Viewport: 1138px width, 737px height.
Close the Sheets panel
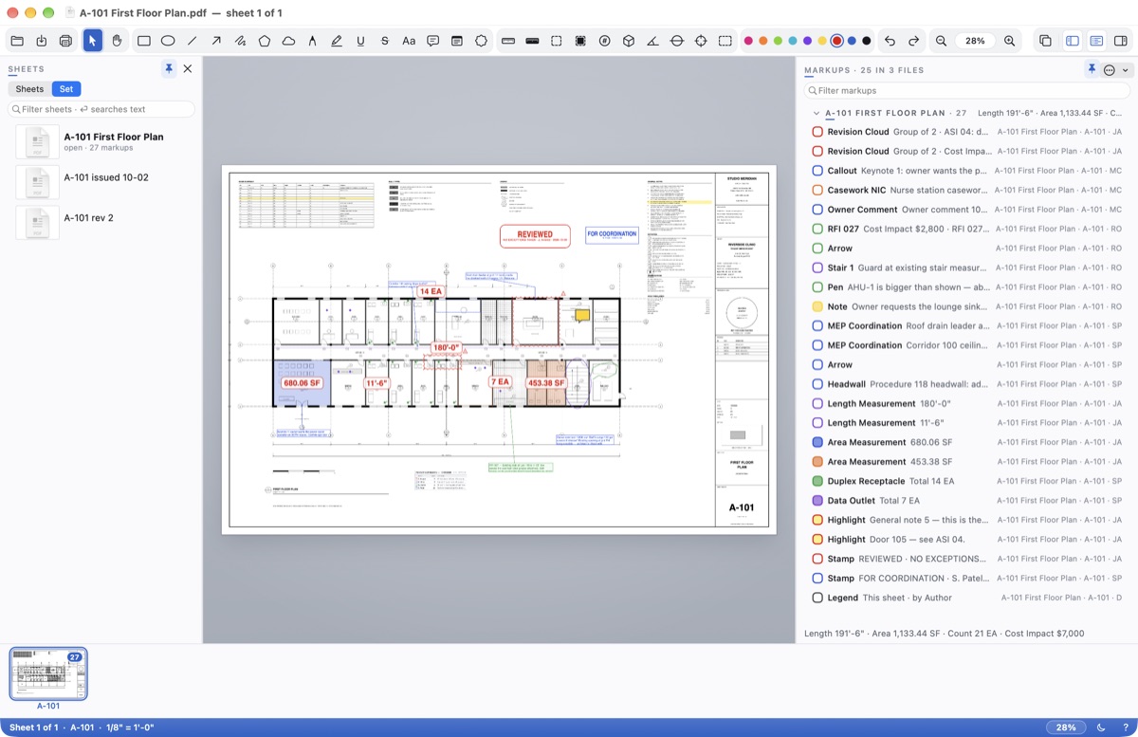(188, 68)
